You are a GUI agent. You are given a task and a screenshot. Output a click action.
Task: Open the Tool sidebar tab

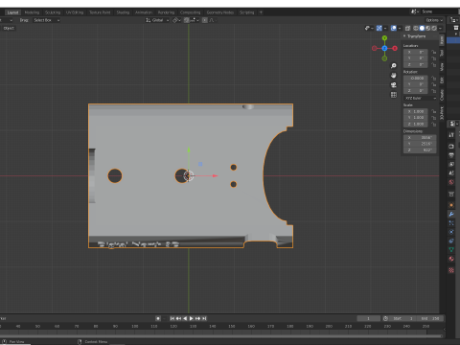[x=442, y=53]
